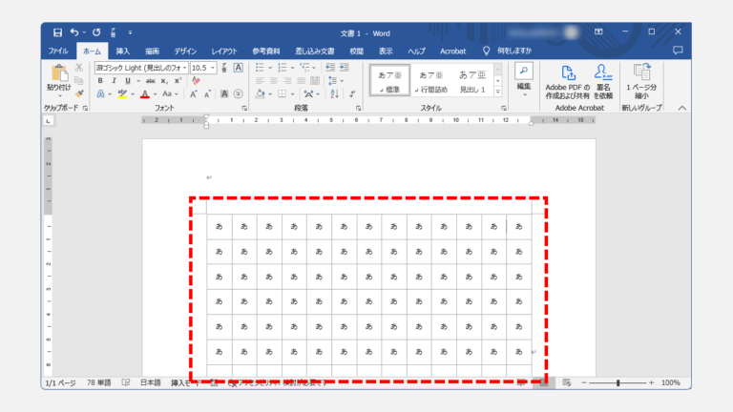Align text right

point(287,81)
